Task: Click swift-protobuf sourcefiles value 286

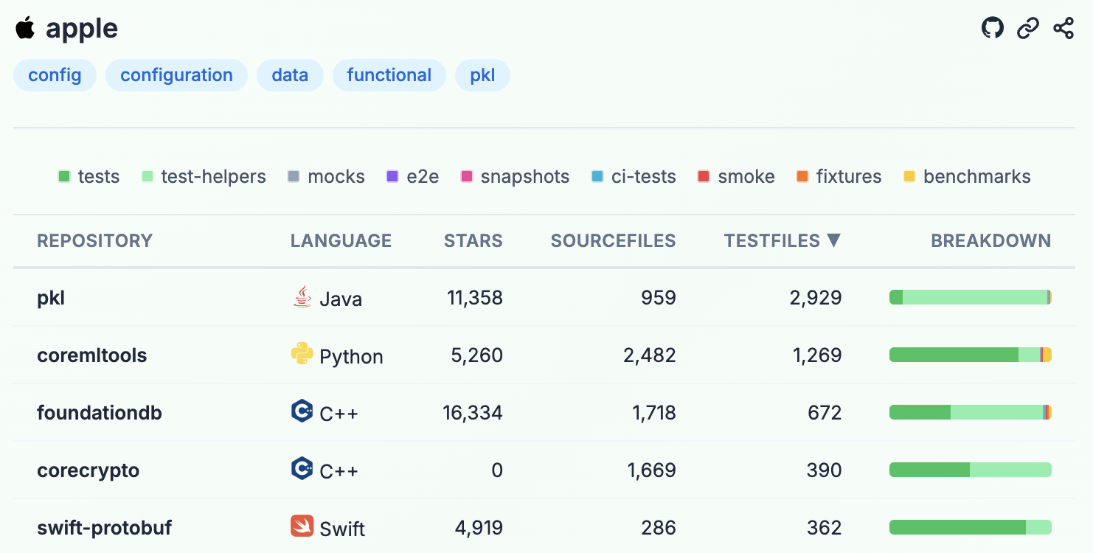Action: [659, 528]
